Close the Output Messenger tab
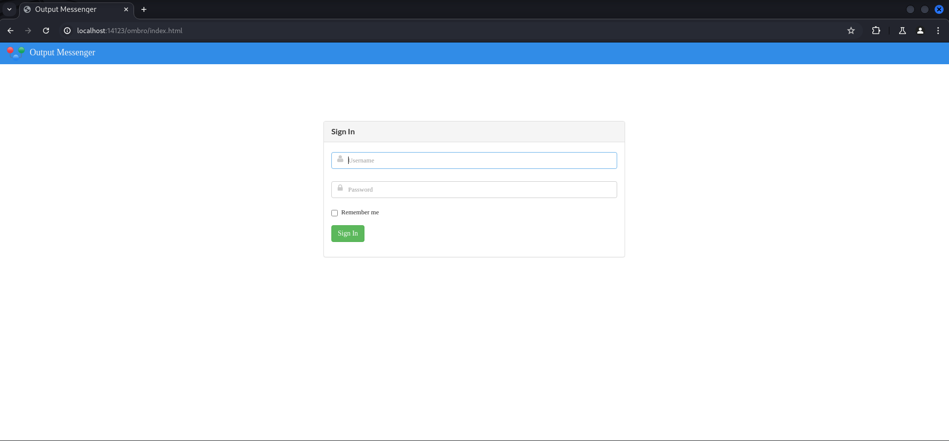The width and height of the screenshot is (949, 441). click(126, 9)
